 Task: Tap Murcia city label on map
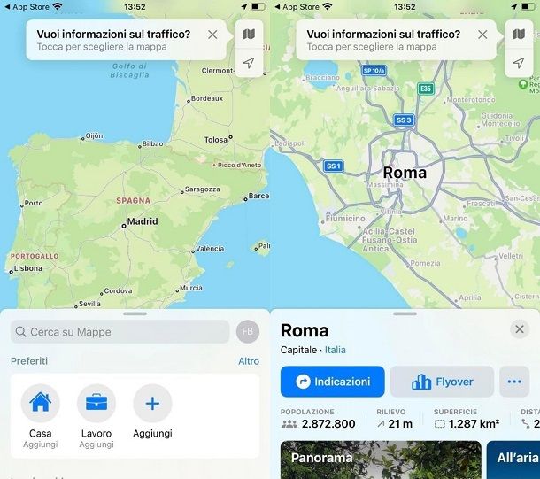click(191, 288)
